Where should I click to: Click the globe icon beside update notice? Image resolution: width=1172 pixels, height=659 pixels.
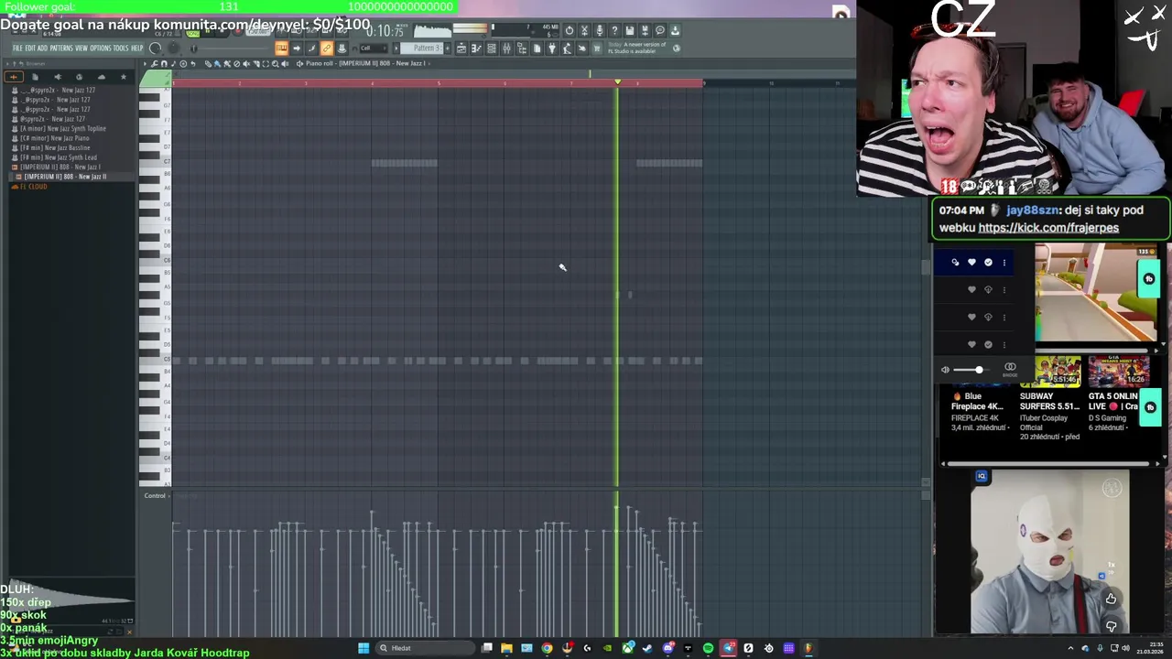click(x=677, y=48)
